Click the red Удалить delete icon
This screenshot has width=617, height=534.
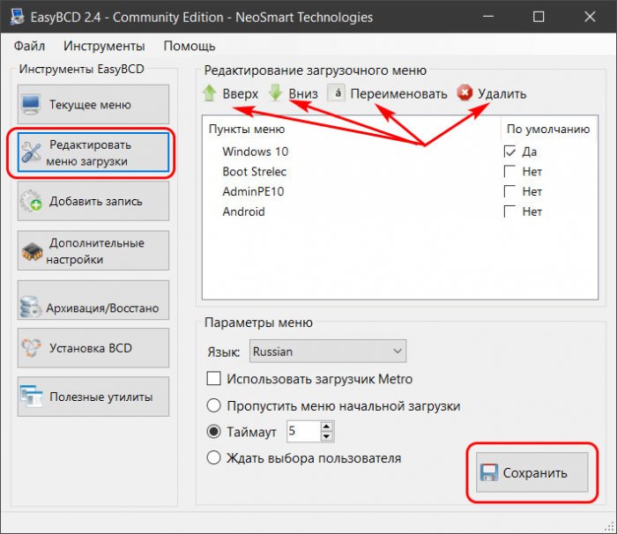pyautogui.click(x=465, y=93)
